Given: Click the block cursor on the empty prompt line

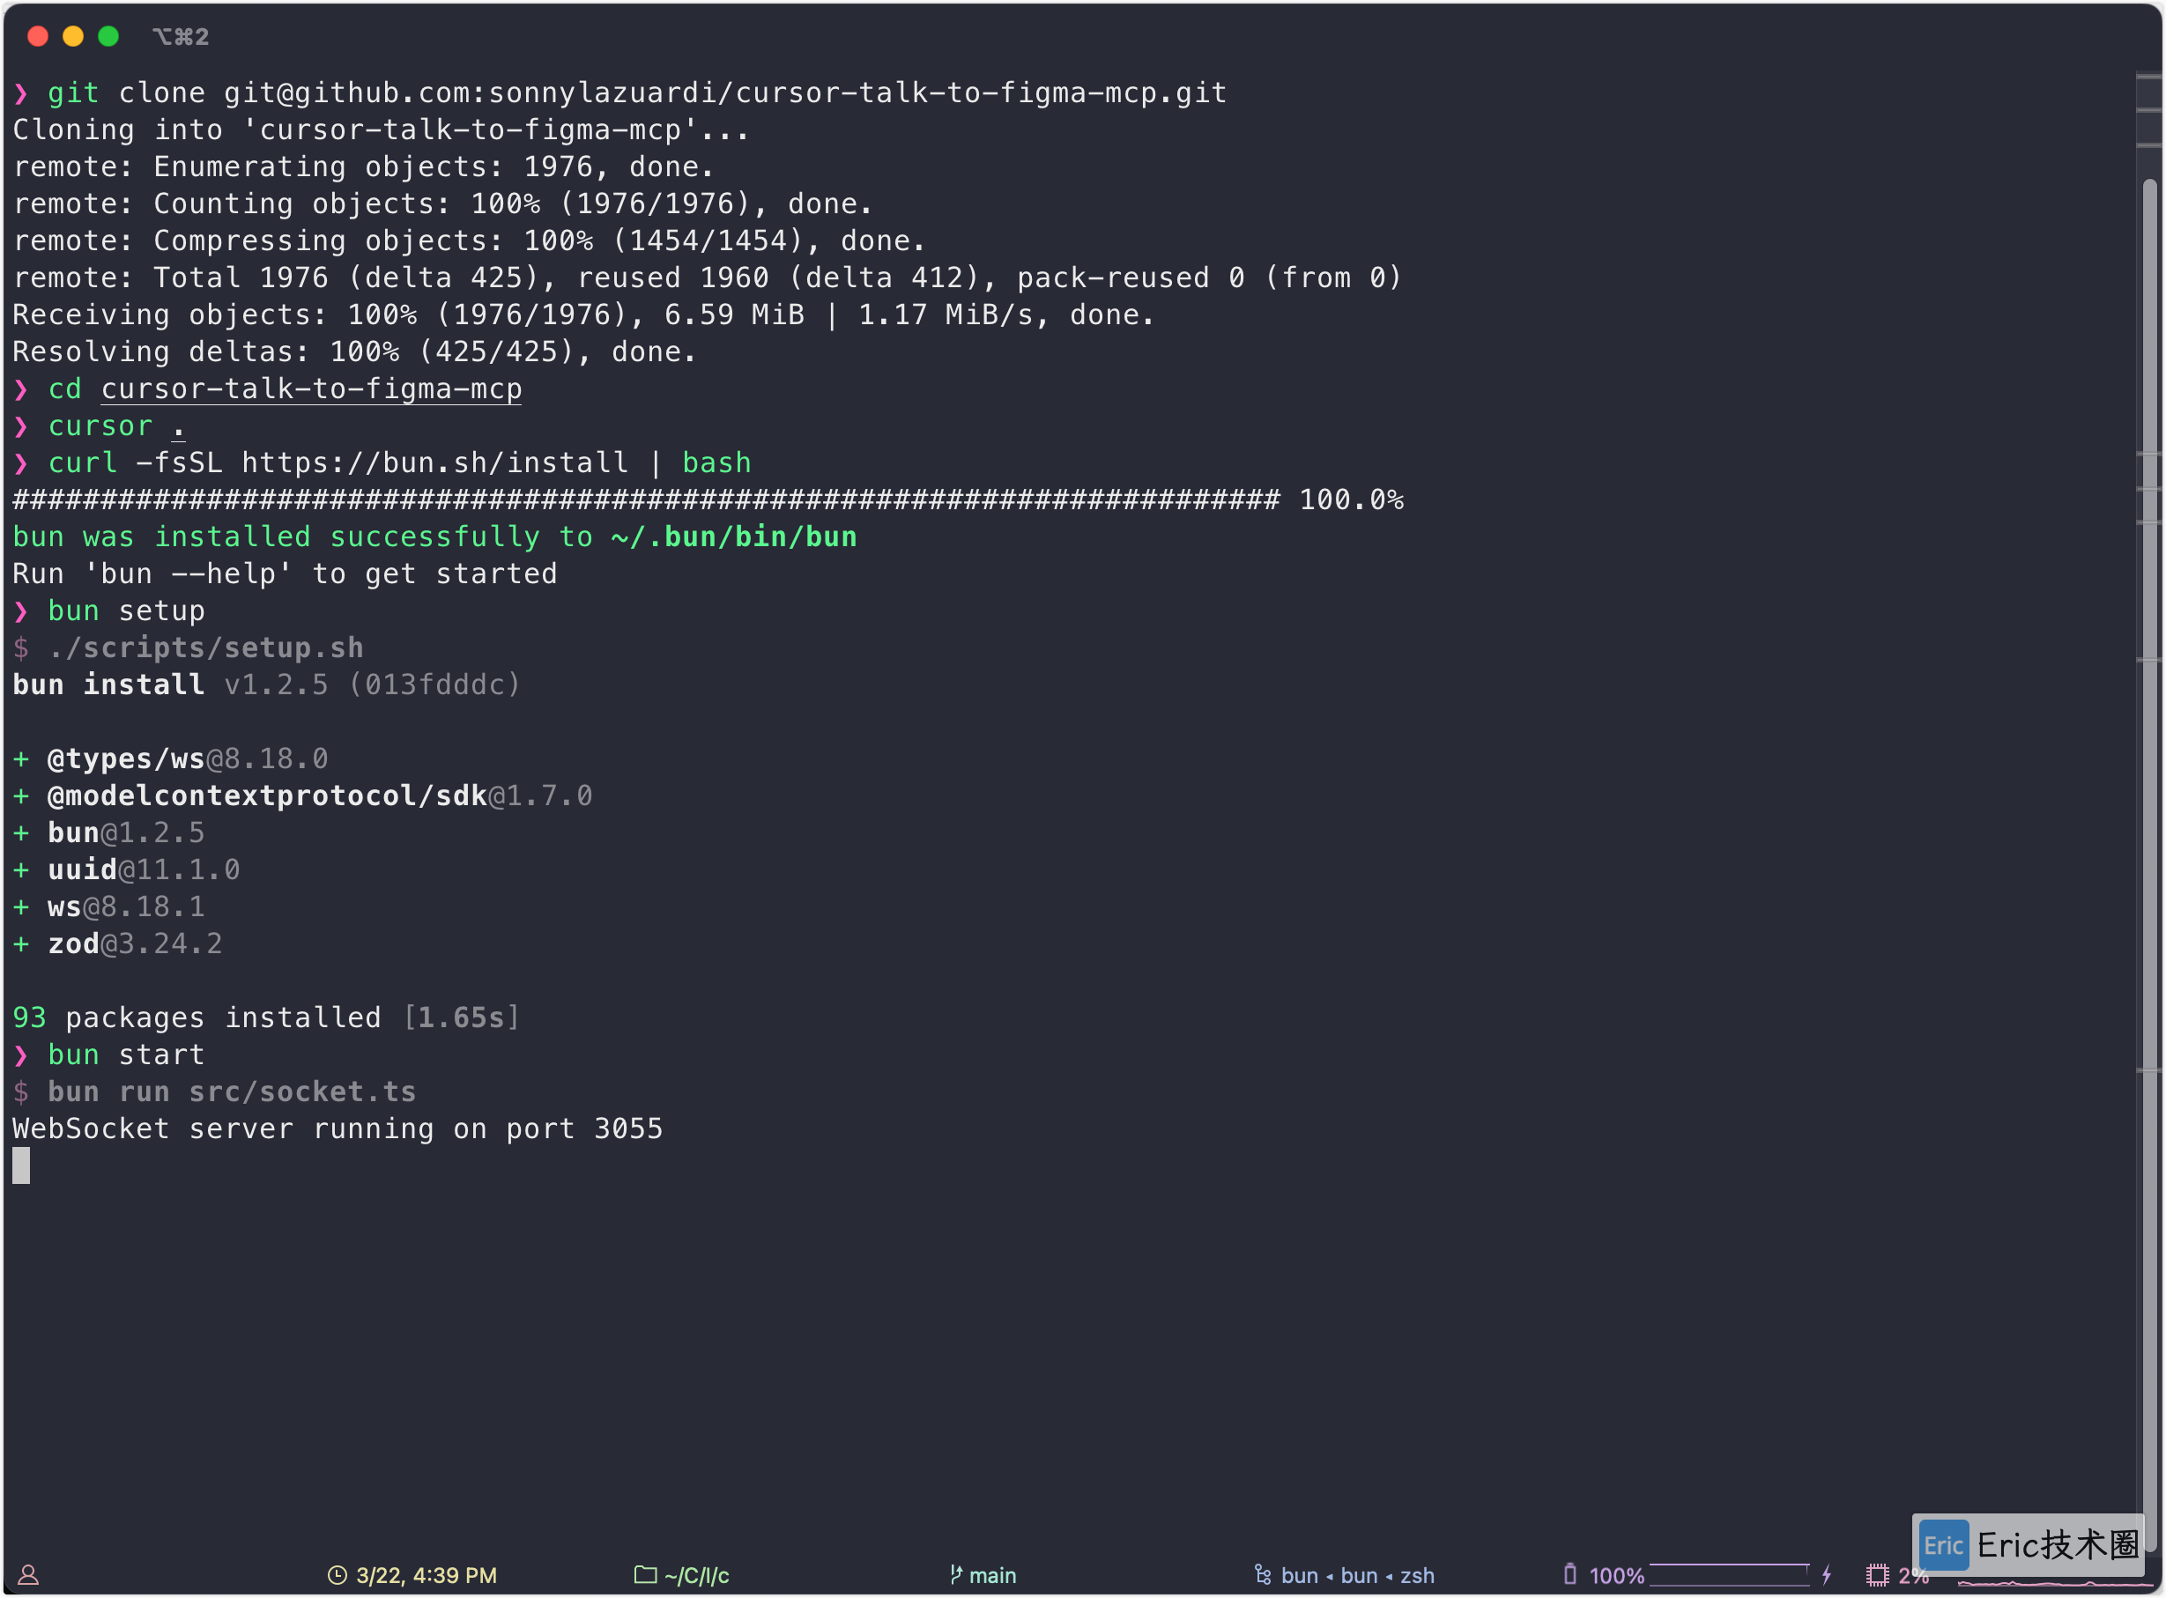Looking at the screenshot, I should pos(20,1165).
